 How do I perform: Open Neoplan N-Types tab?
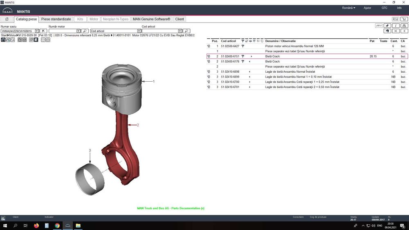click(116, 19)
